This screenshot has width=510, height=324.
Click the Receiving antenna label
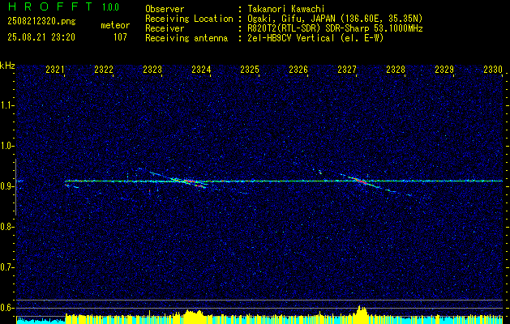tap(186, 38)
